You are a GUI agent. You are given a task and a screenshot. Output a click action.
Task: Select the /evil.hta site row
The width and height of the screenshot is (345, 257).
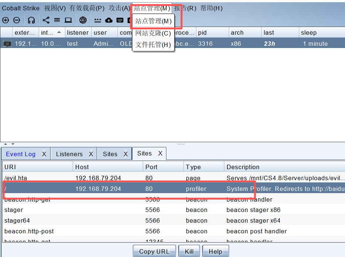(x=174, y=178)
